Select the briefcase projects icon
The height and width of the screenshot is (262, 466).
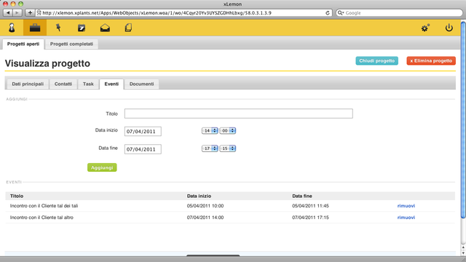[35, 28]
